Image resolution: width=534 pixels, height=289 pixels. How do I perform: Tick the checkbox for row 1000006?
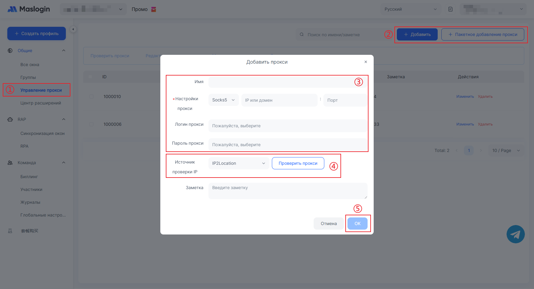(91, 124)
